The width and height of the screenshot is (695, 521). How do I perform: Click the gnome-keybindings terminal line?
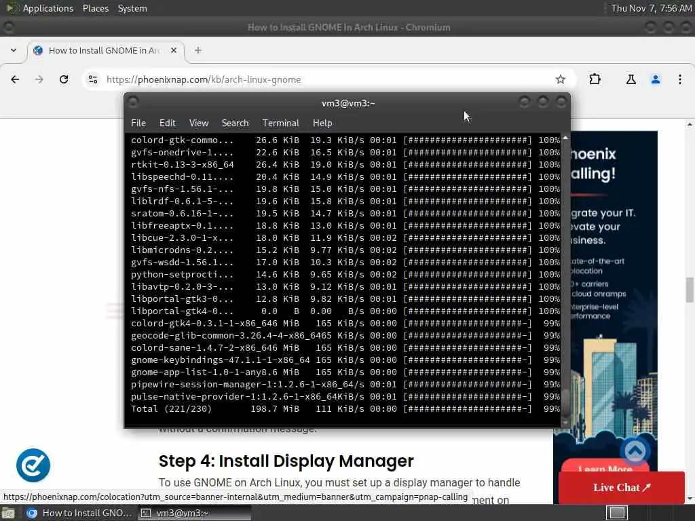(345, 360)
